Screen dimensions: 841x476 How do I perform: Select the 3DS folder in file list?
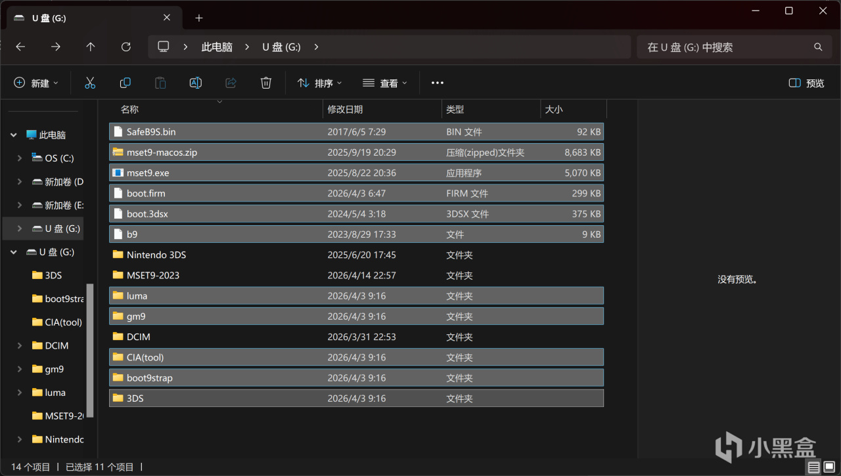[x=356, y=399]
